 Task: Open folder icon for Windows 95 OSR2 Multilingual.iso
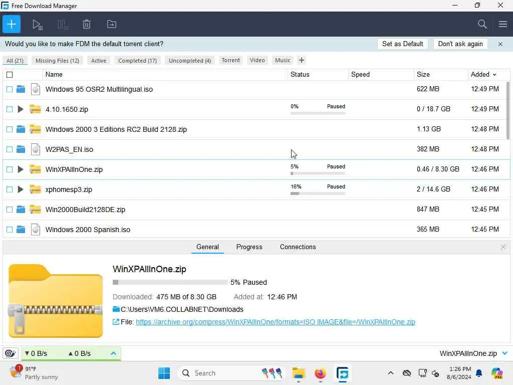click(21, 89)
